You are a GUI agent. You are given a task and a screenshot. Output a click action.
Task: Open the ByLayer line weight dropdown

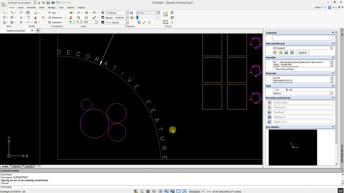pos(127,22)
